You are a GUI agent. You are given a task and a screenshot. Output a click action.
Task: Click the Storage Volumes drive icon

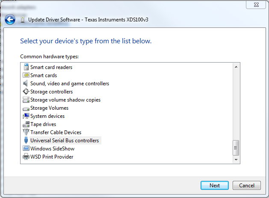26,109
